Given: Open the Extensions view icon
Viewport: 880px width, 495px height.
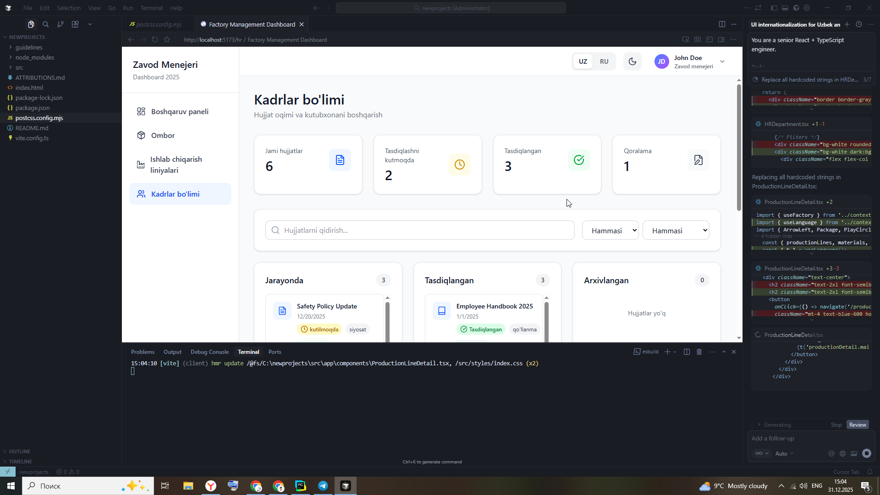Looking at the screenshot, I should [x=75, y=24].
